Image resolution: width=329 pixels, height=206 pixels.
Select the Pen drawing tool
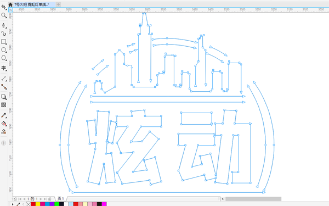4,26
